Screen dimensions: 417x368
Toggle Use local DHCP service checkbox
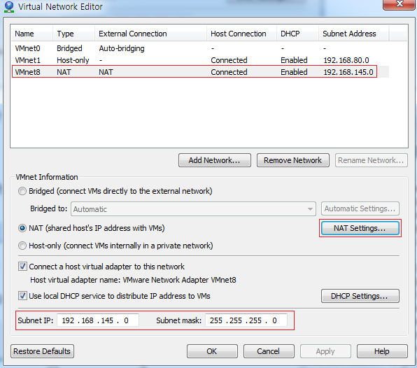(22, 296)
